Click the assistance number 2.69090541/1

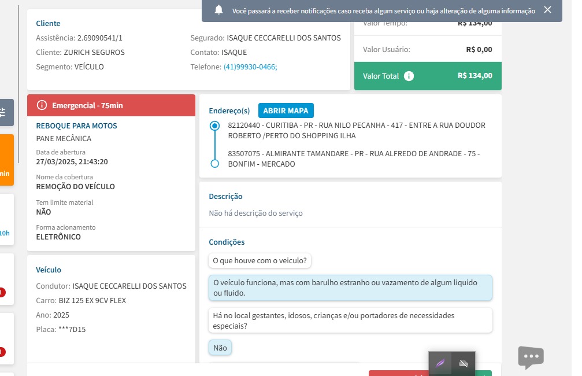point(100,38)
